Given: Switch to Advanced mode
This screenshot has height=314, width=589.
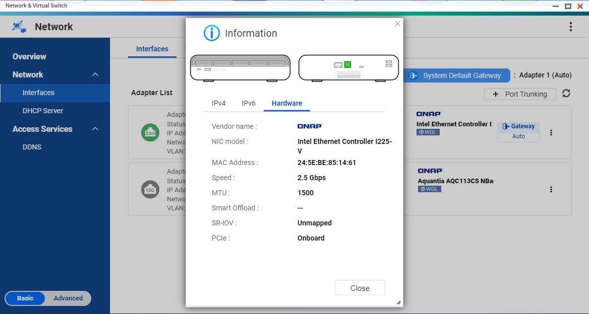Looking at the screenshot, I should click(68, 298).
